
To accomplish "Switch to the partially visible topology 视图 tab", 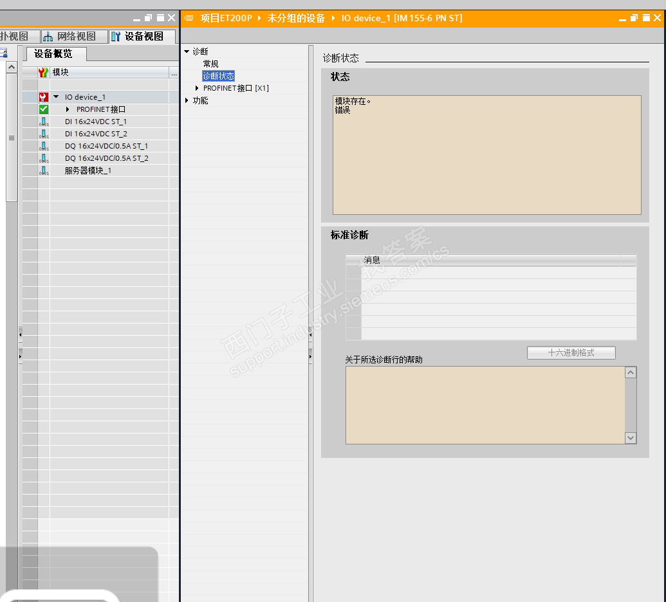I will tap(19, 37).
